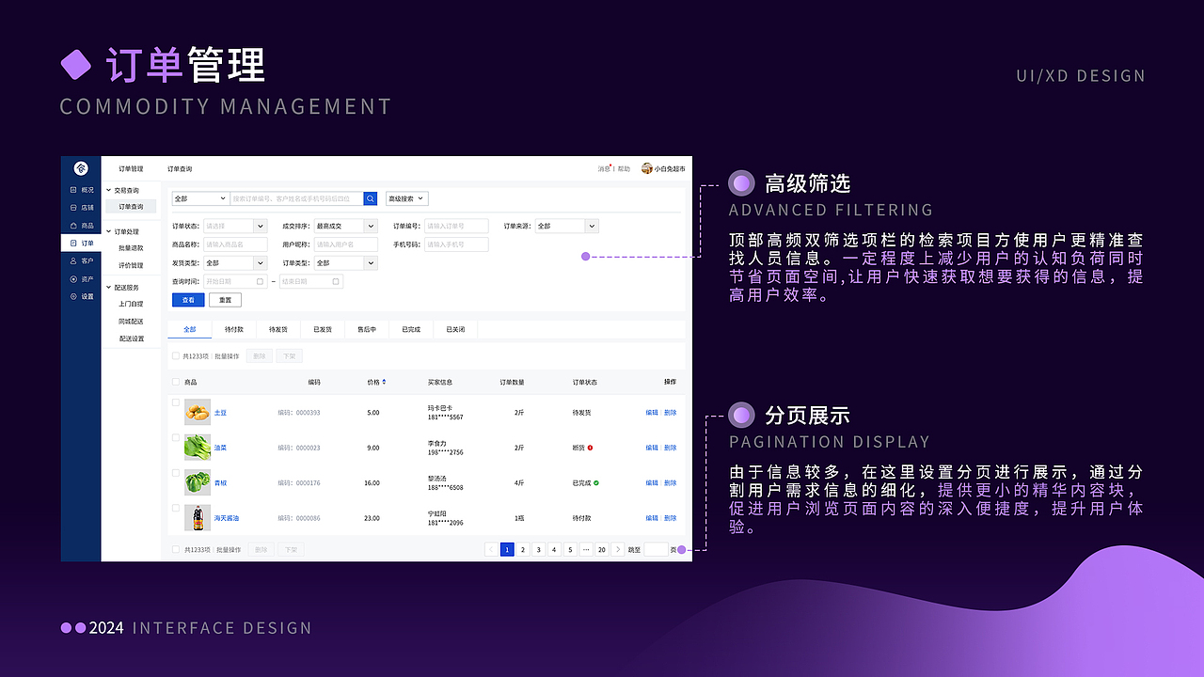Tick the checkbox for the 青椒 row
This screenshot has width=1204, height=677.
pyautogui.click(x=176, y=473)
